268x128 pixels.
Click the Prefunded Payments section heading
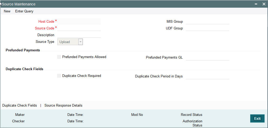[23, 50]
